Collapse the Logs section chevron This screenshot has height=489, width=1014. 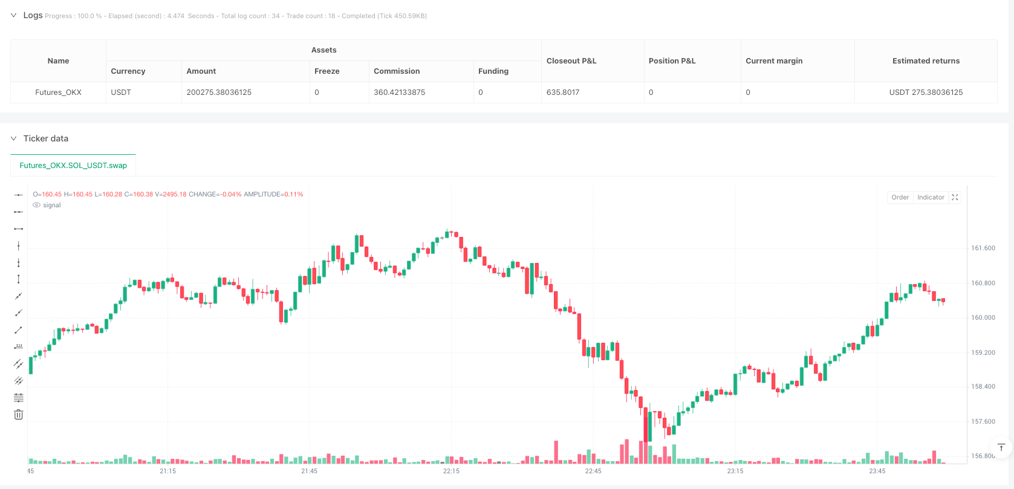[x=13, y=15]
